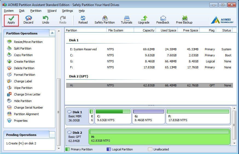Launch Free Backup from the toolbar
Viewport: 239px width, 154px height.
pyautogui.click(x=184, y=20)
